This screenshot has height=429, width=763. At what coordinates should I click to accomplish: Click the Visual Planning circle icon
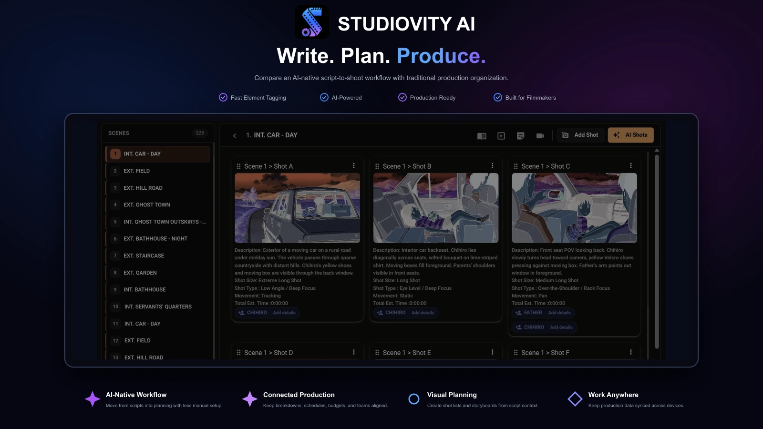click(414, 399)
